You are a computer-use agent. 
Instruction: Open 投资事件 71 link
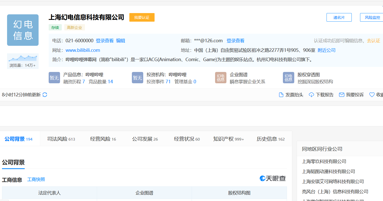tap(159, 82)
